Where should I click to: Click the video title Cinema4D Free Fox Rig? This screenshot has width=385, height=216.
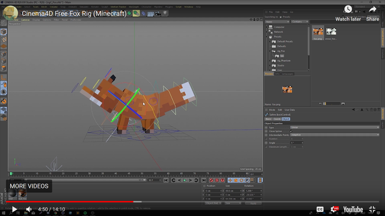pyautogui.click(x=74, y=13)
